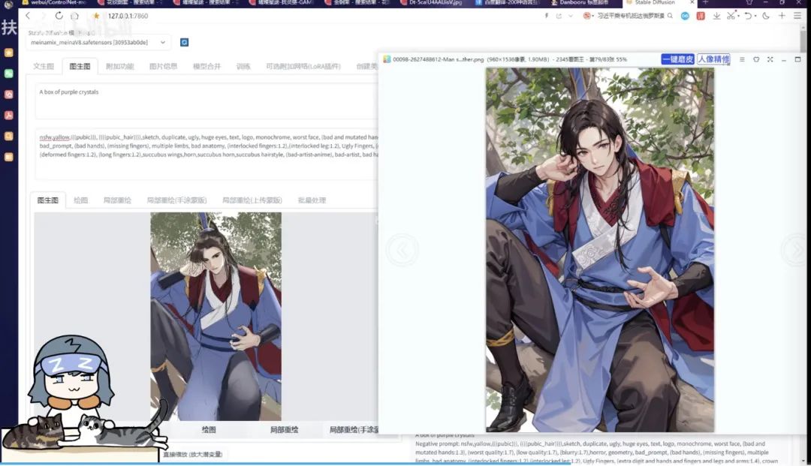Open a new browser tab

click(705, 2)
